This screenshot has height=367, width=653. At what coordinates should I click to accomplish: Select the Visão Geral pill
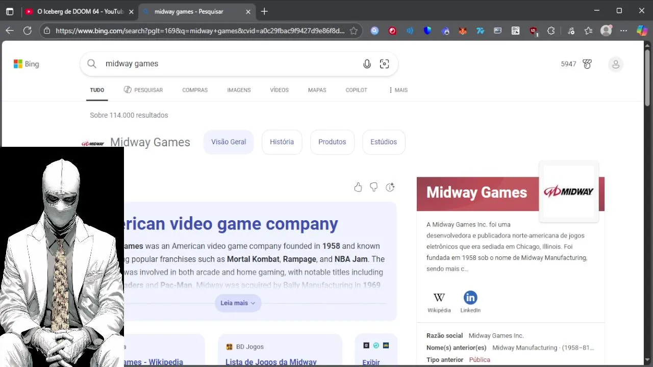229,142
